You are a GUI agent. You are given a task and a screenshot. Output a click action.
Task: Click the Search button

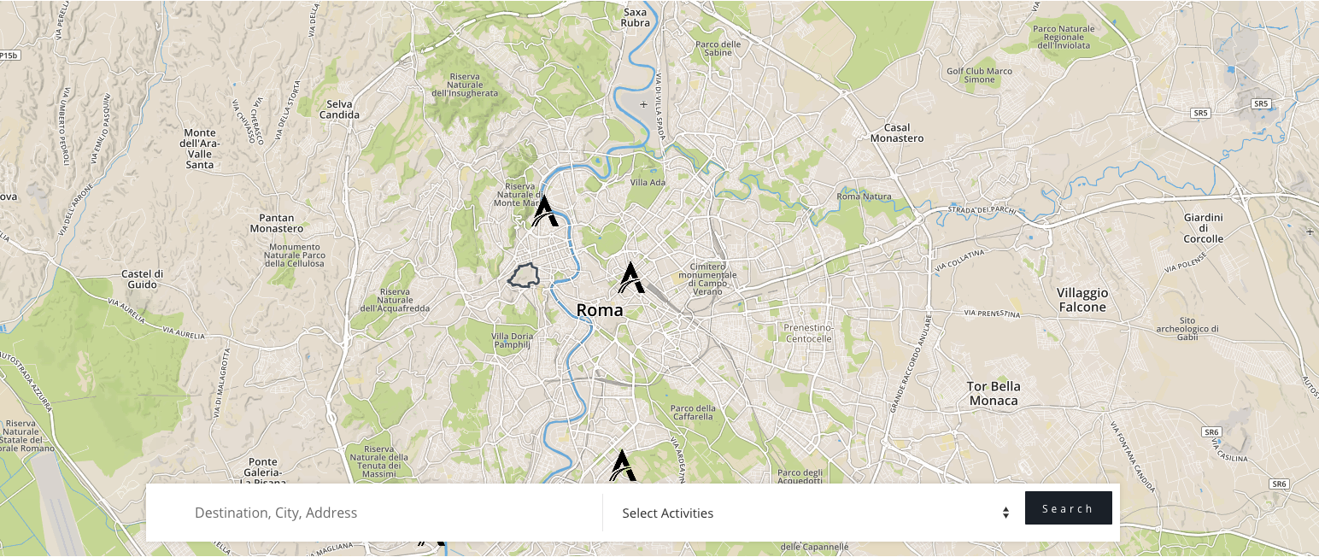pyautogui.click(x=1068, y=508)
